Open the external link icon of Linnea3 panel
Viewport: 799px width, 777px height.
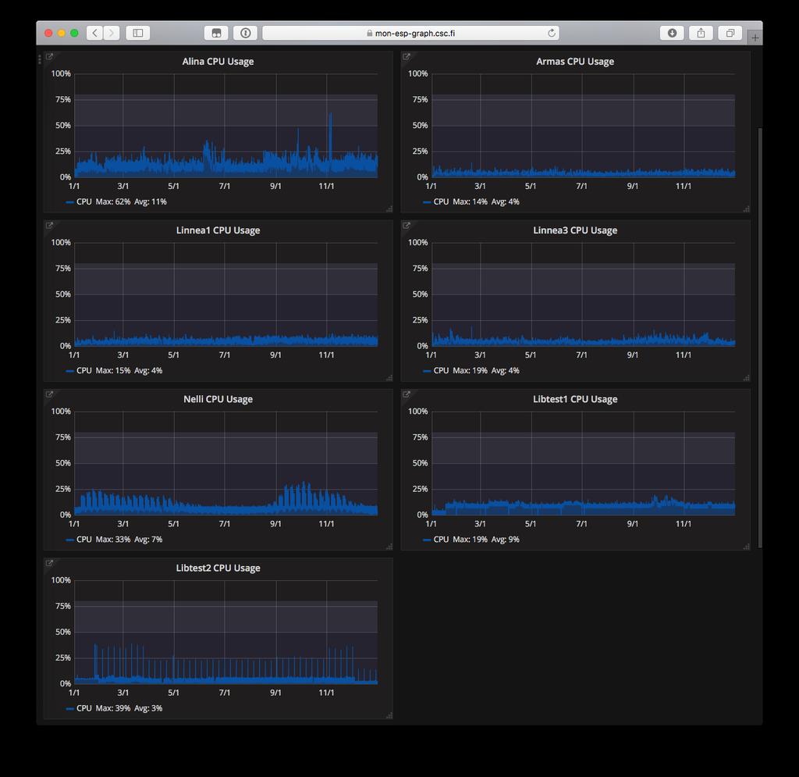406,226
